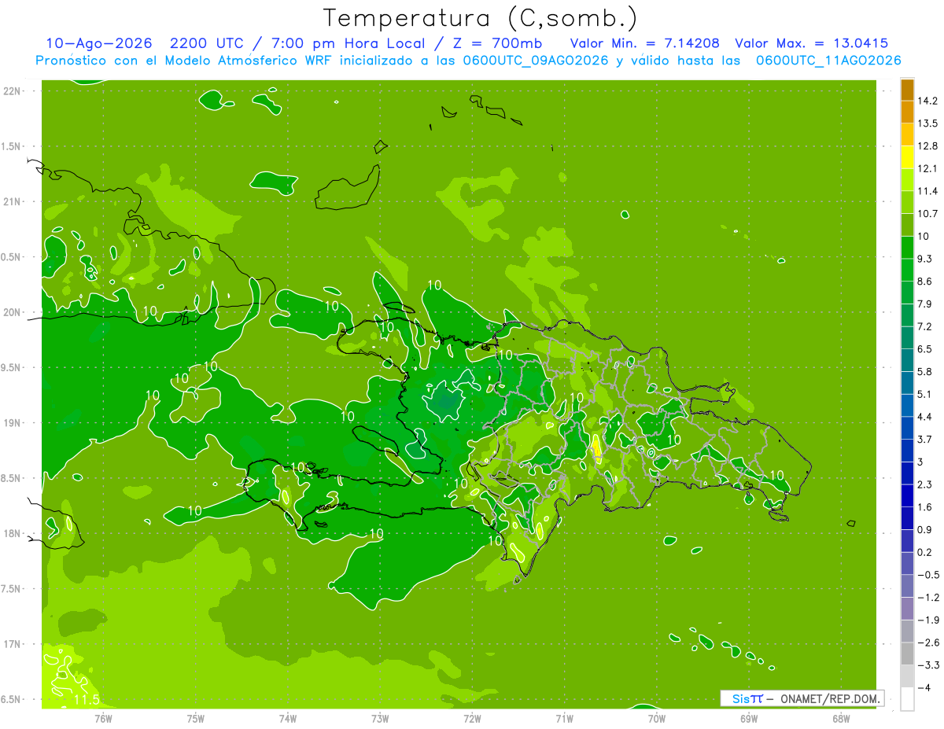Click the '2.3' colorbar value
Image resolution: width=944 pixels, height=729 pixels.
click(x=924, y=484)
